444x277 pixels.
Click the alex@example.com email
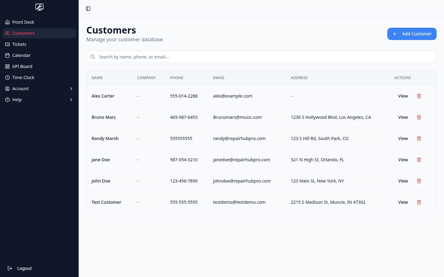pos(232,96)
